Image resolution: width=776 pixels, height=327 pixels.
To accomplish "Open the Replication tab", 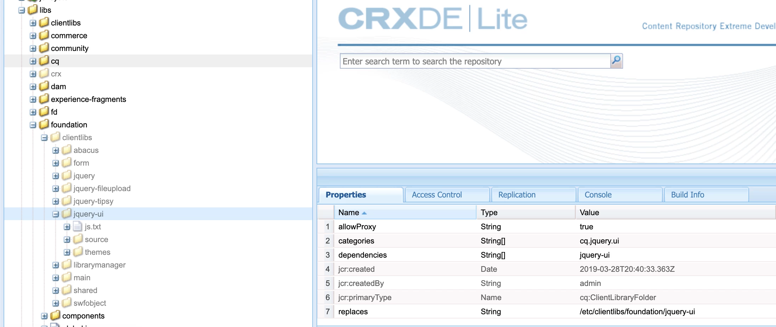I will point(533,195).
